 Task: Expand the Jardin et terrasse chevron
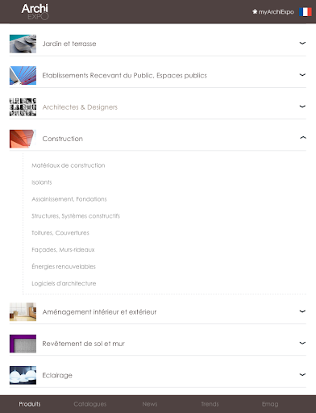pyautogui.click(x=302, y=44)
